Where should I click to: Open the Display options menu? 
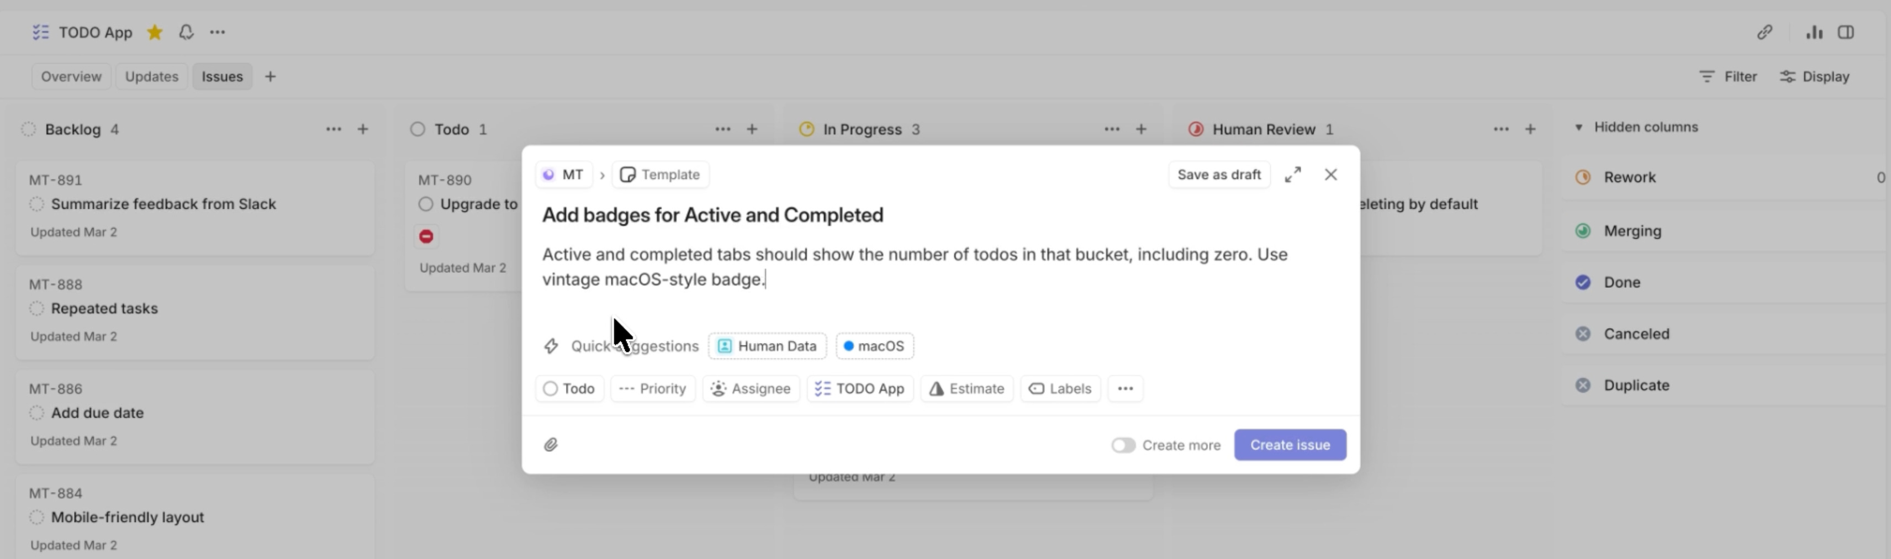(x=1815, y=76)
